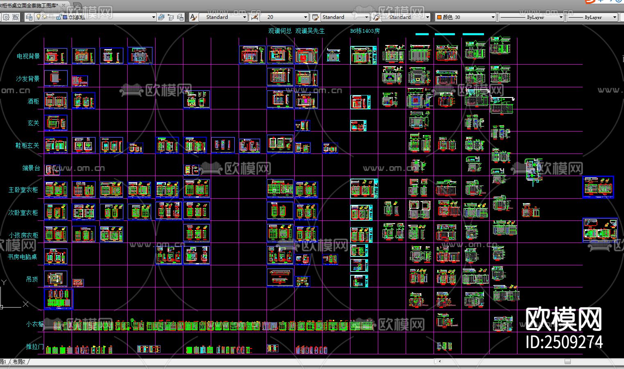Viewport: 624px width, 369px height.
Task: Expand the 颜色 30 color dropdown arrow
Action: pyautogui.click(x=493, y=17)
